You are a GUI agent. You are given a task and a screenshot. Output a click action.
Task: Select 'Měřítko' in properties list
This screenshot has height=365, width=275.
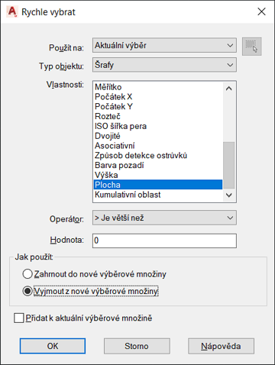point(158,87)
